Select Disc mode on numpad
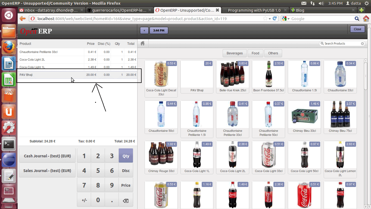 [126, 171]
